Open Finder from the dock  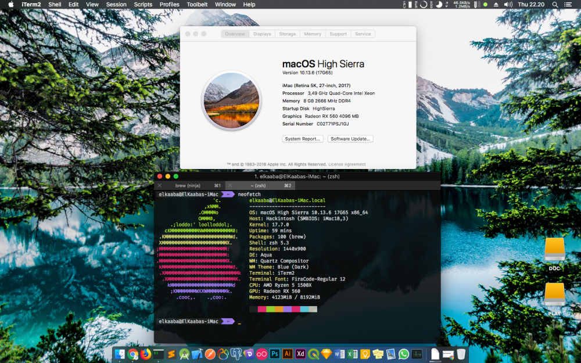[x=119, y=354]
